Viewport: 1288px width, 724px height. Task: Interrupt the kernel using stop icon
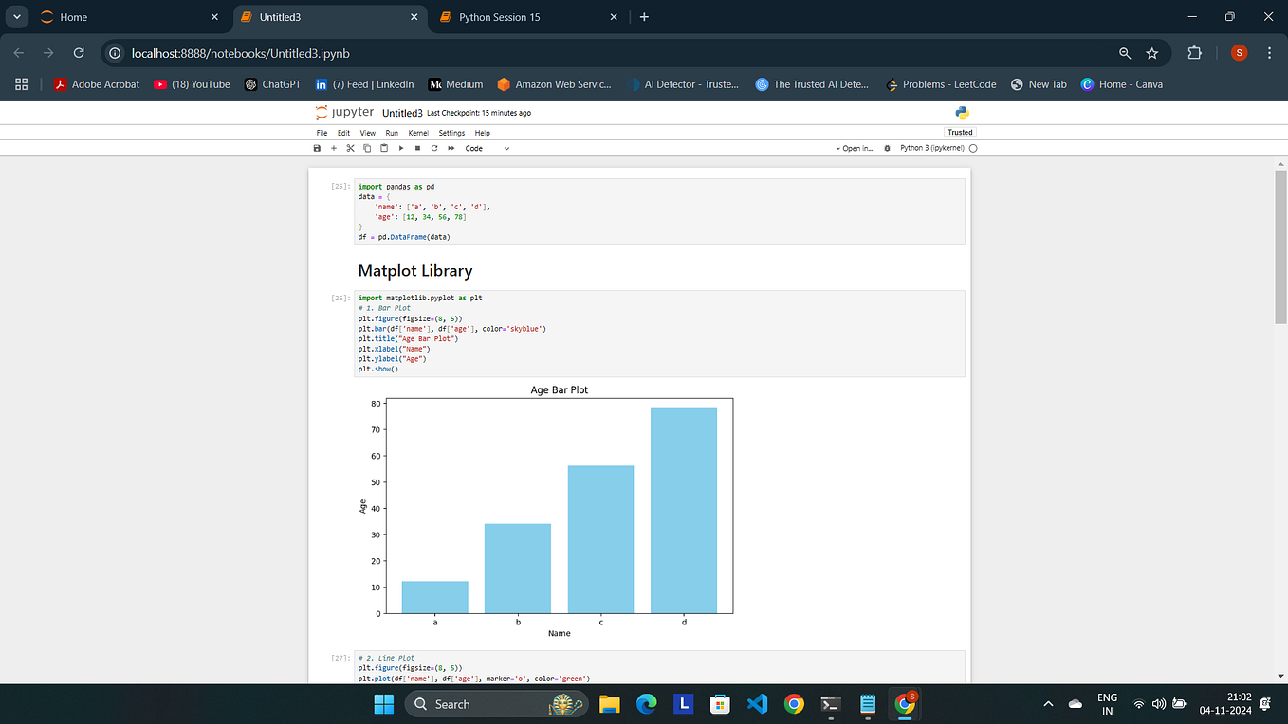[417, 148]
